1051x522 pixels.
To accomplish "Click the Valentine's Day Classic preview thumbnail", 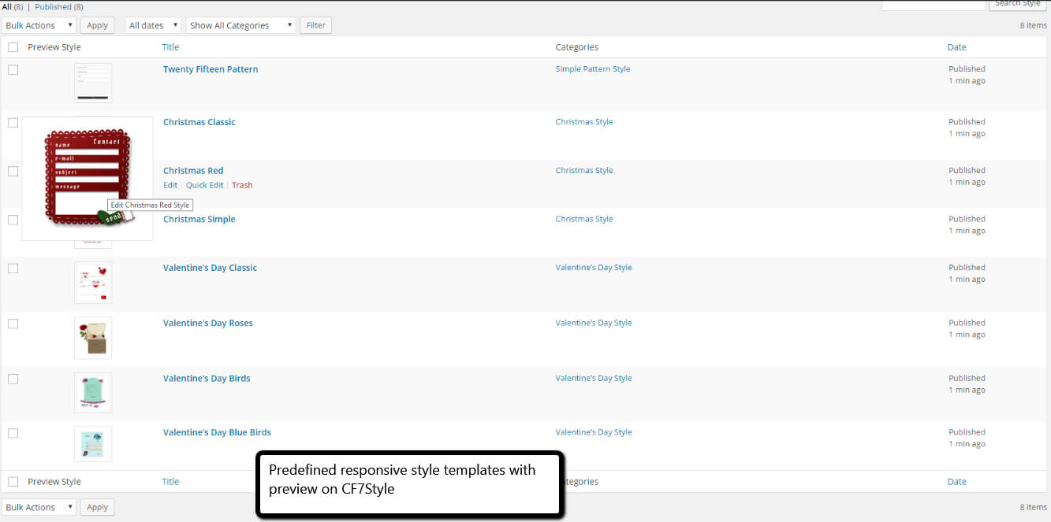I will pos(92,283).
